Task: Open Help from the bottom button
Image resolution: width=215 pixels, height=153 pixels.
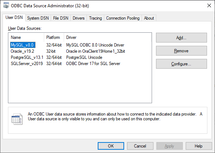Action: [x=199, y=146]
